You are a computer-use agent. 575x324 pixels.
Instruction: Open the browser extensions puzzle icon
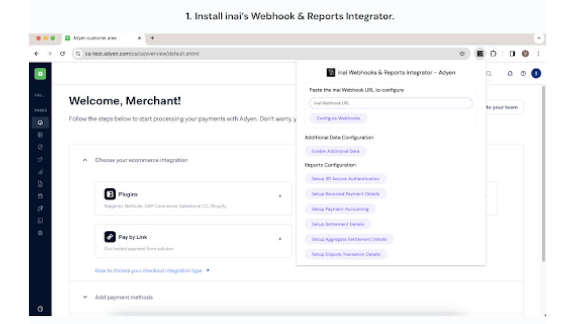[x=493, y=54]
